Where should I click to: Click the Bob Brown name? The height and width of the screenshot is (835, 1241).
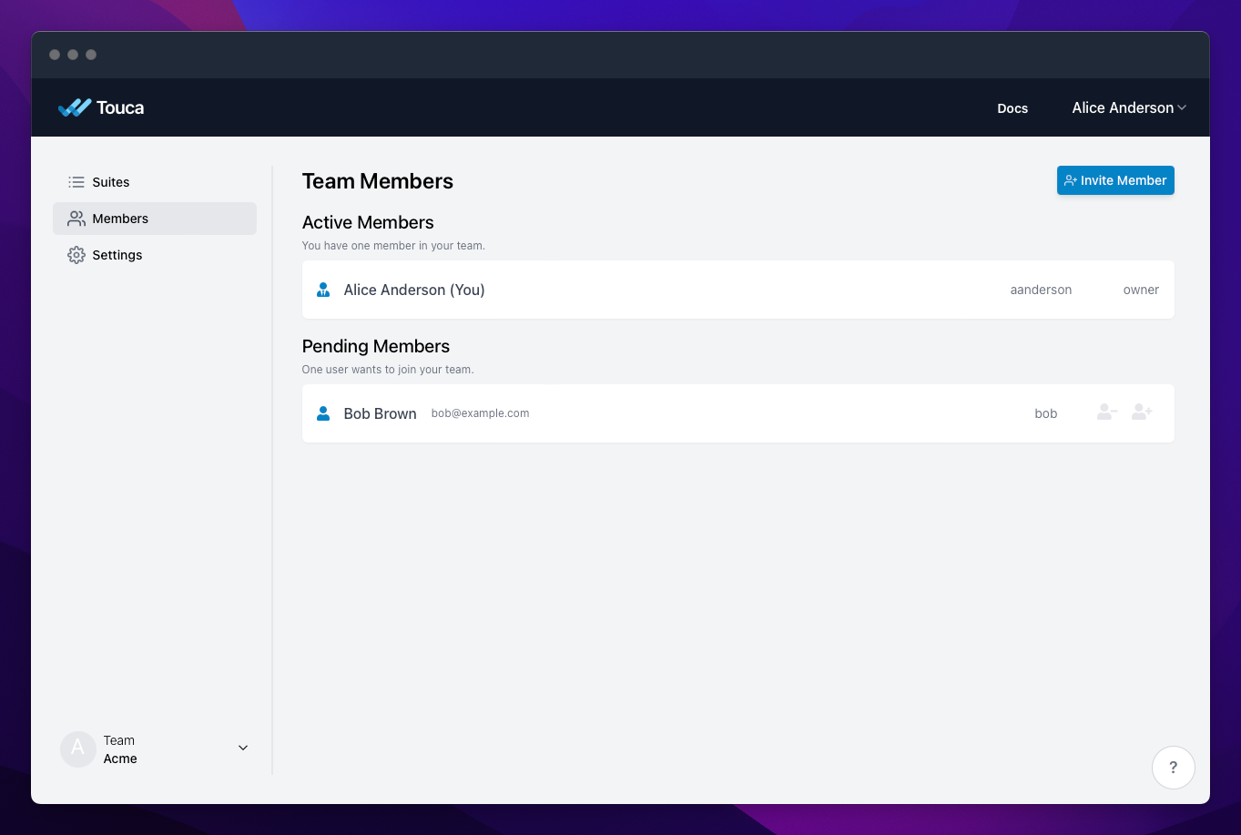[380, 413]
